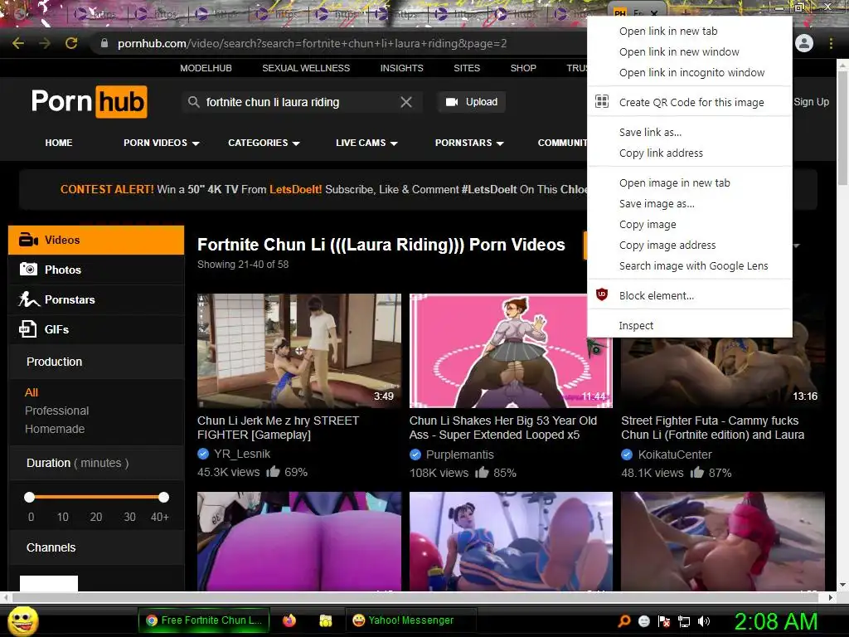The height and width of the screenshot is (637, 849).
Task: Click the verified badge next to Purplemantis
Action: (x=415, y=455)
